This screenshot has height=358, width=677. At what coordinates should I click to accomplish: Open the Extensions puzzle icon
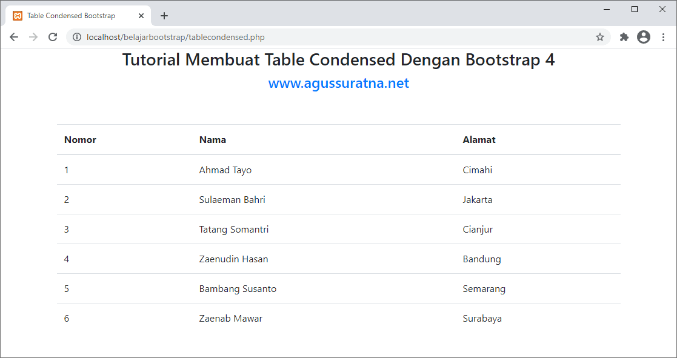pos(624,37)
